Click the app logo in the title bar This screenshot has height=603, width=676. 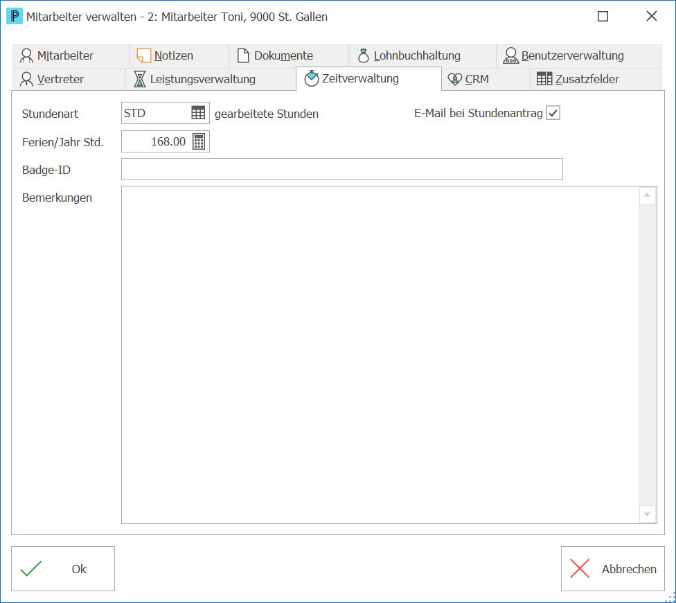click(15, 17)
